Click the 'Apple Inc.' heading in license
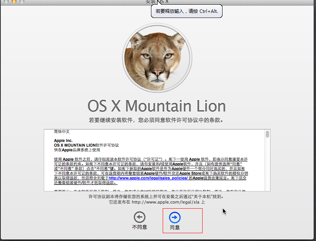 pos(63,140)
